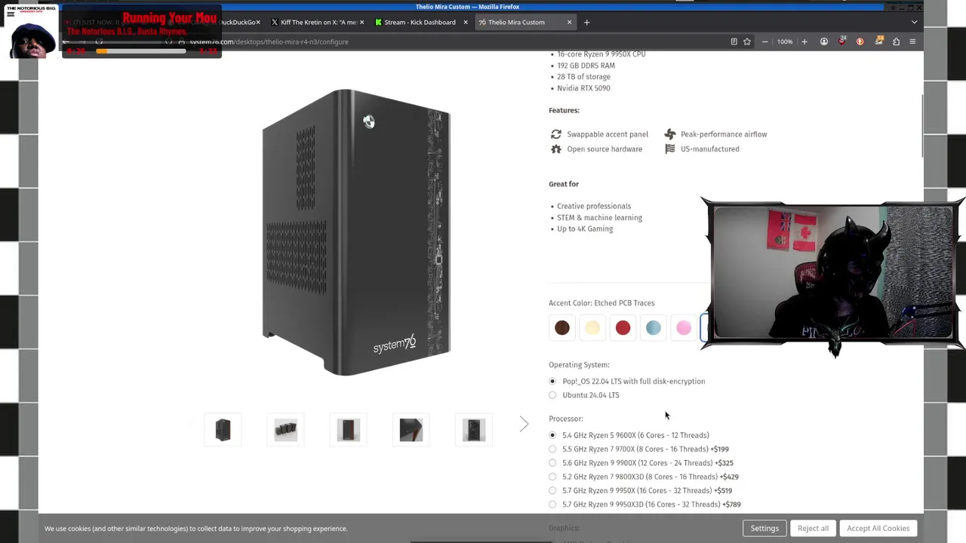The image size is (966, 543).
Task: Open a new tab with plus icon
Action: [586, 22]
